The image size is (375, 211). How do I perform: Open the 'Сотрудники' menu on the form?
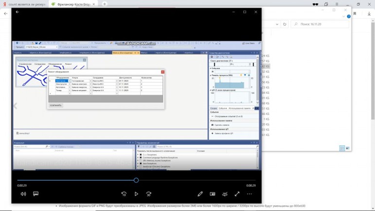[40, 64]
